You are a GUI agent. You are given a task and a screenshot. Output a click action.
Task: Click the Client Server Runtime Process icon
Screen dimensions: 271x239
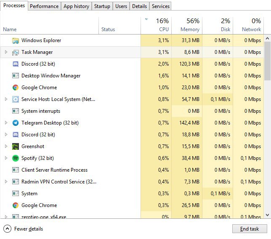pyautogui.click(x=16, y=170)
